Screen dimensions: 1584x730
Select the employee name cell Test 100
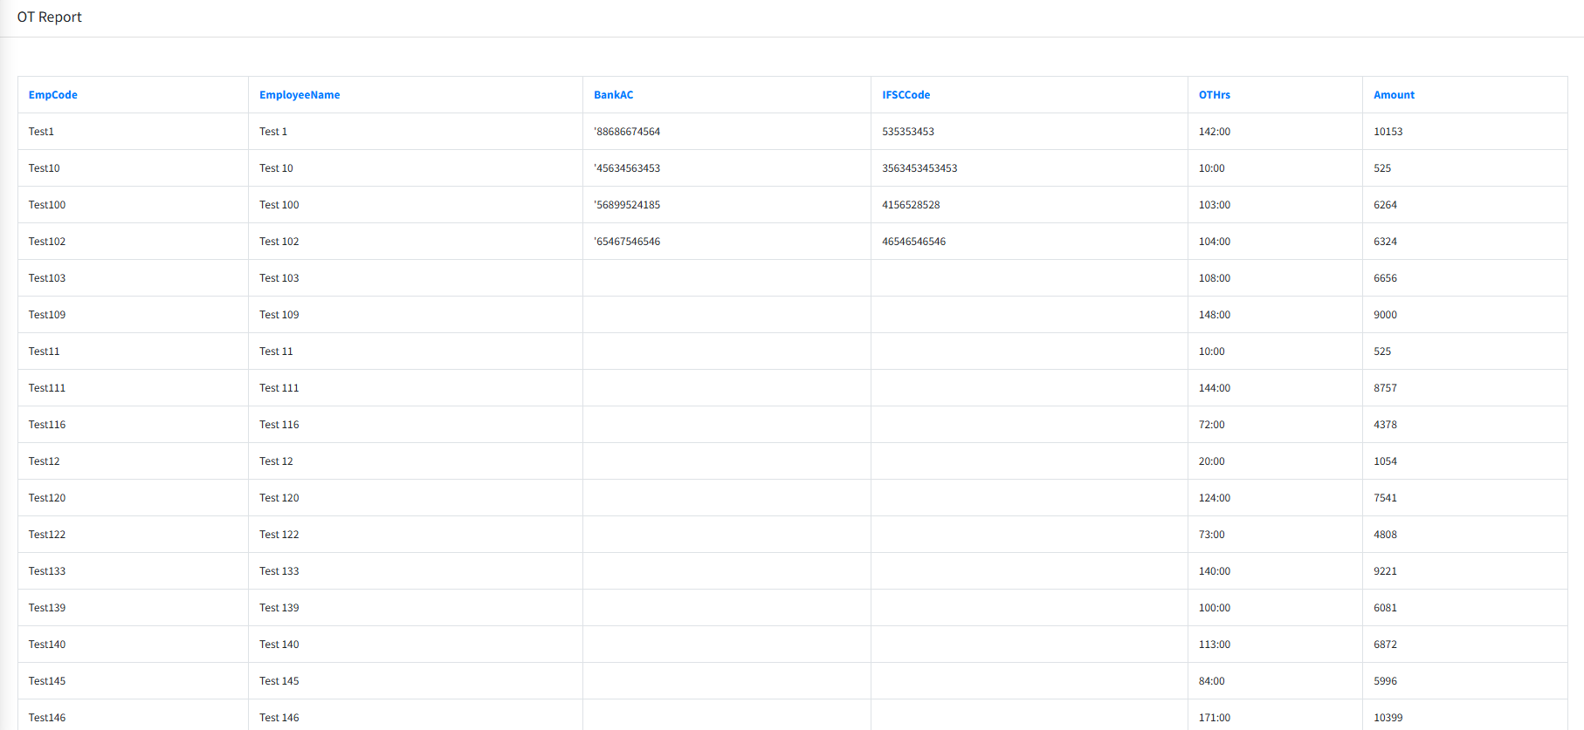(x=279, y=205)
